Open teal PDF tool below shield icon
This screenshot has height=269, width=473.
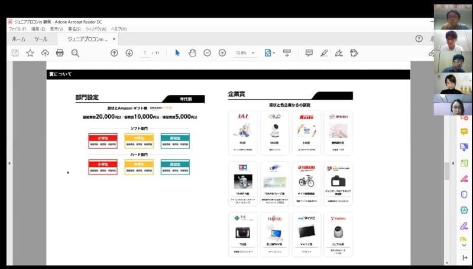tap(464, 210)
